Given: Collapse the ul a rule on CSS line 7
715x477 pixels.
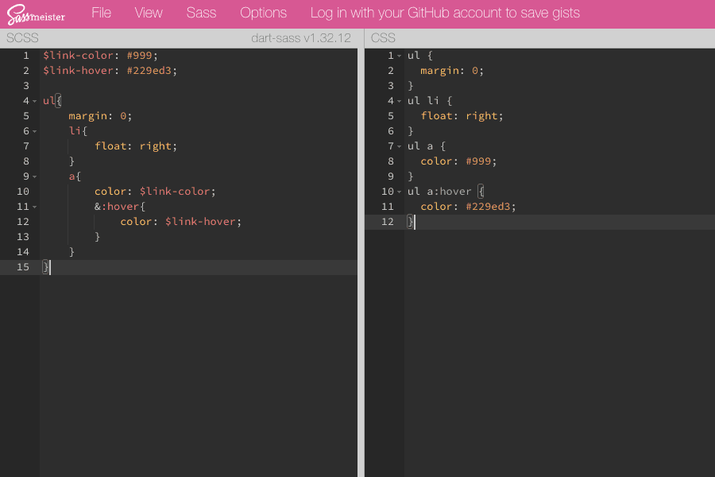Looking at the screenshot, I should coord(400,145).
